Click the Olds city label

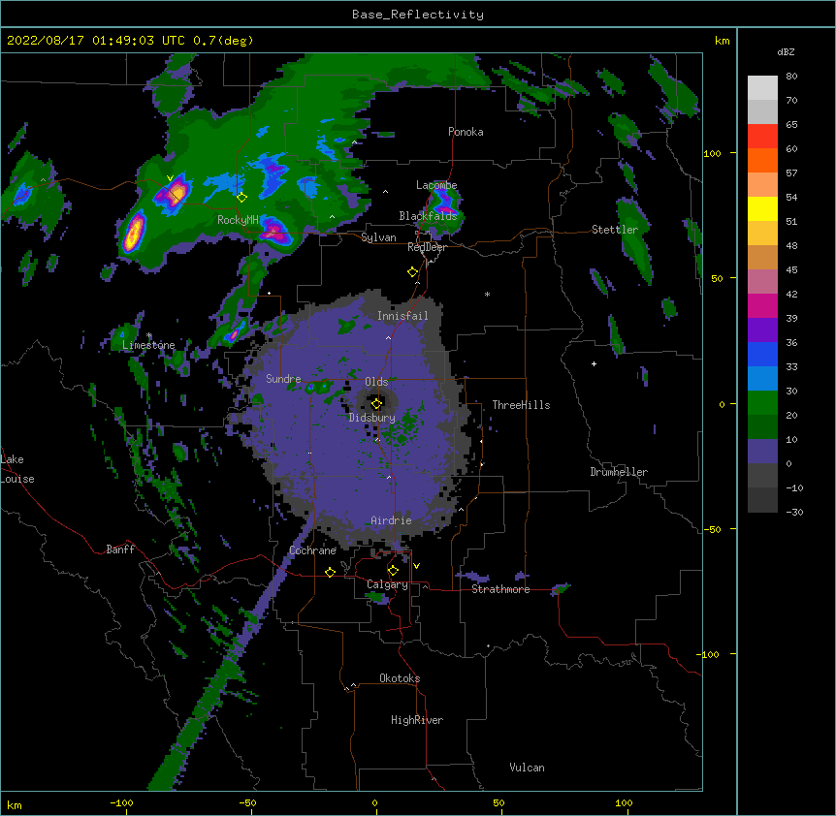pos(376,382)
